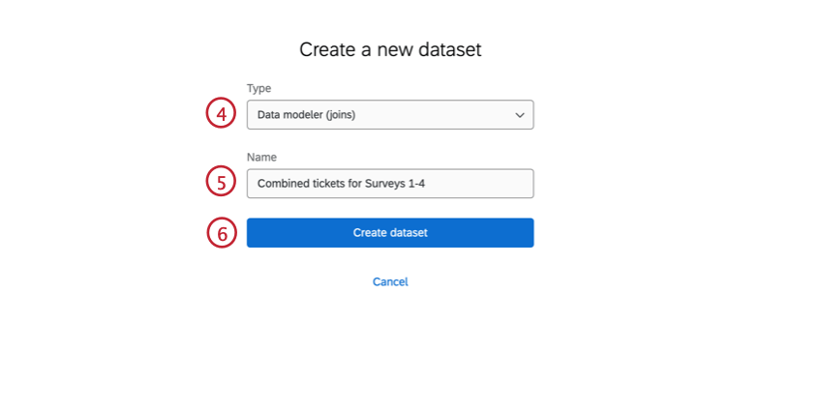Viewport: 823px width, 411px height.
Task: Place cursor in Surveys 1-4 name text
Action: [395, 184]
